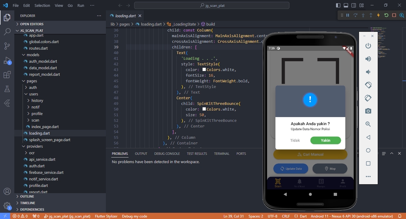Click emulator power button
This screenshot has width=406, height=219.
368,46
